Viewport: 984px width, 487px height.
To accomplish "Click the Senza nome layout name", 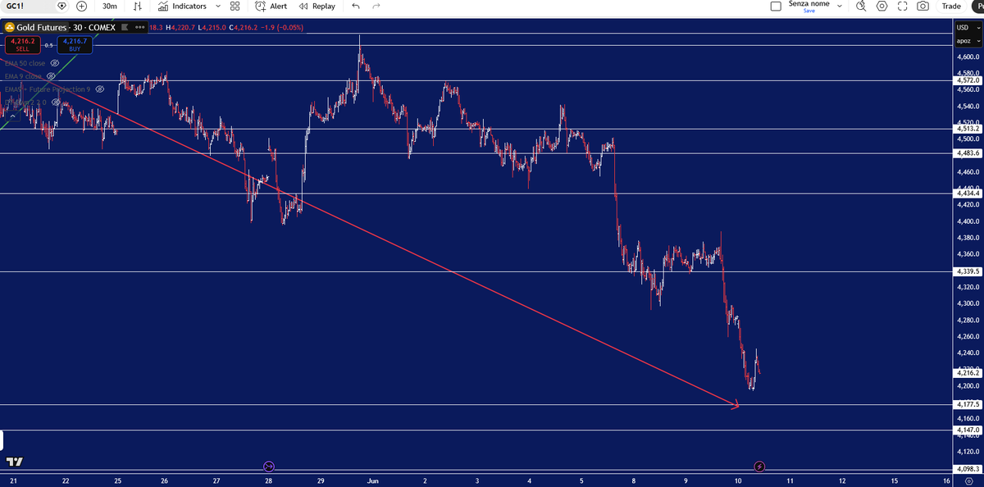I will coord(809,3).
